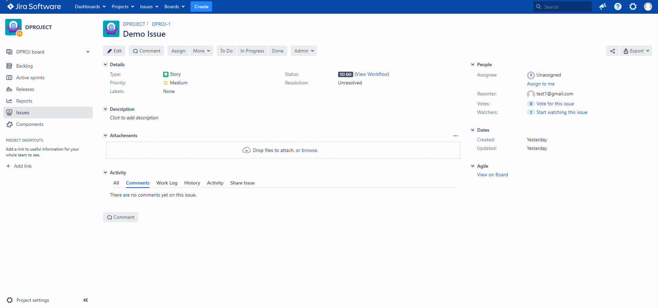Viewport: 658px width, 308px height.
Task: Click the Create button
Action: click(x=201, y=7)
